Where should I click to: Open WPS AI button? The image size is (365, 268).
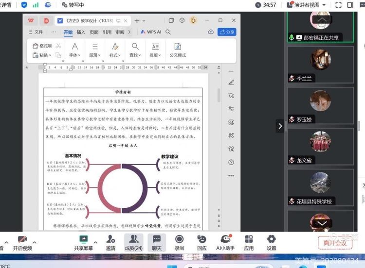click(x=151, y=32)
